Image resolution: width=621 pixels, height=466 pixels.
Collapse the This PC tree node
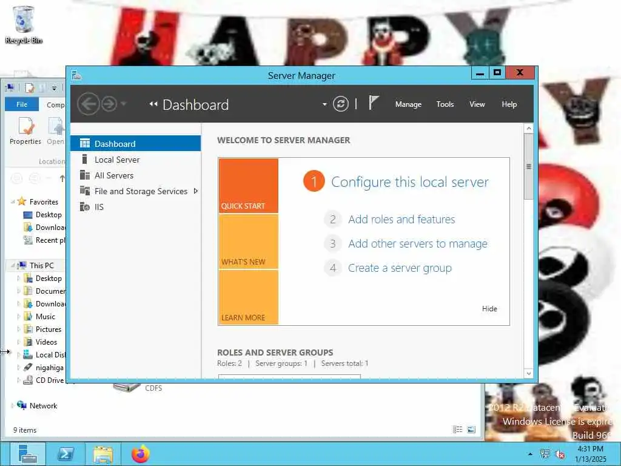[13, 265]
